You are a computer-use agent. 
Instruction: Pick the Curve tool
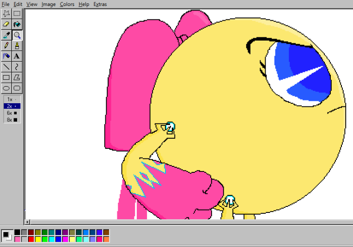pyautogui.click(x=17, y=67)
